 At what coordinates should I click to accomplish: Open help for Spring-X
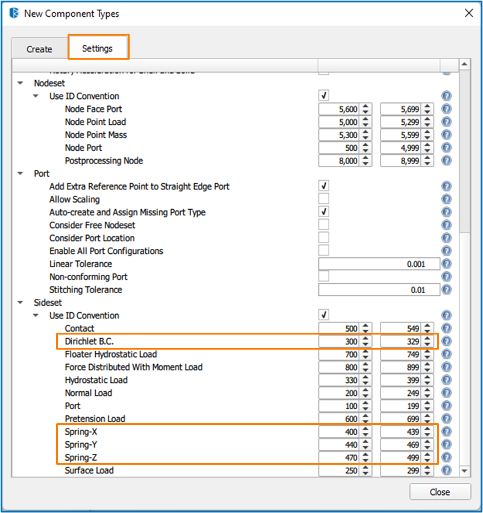[x=446, y=432]
